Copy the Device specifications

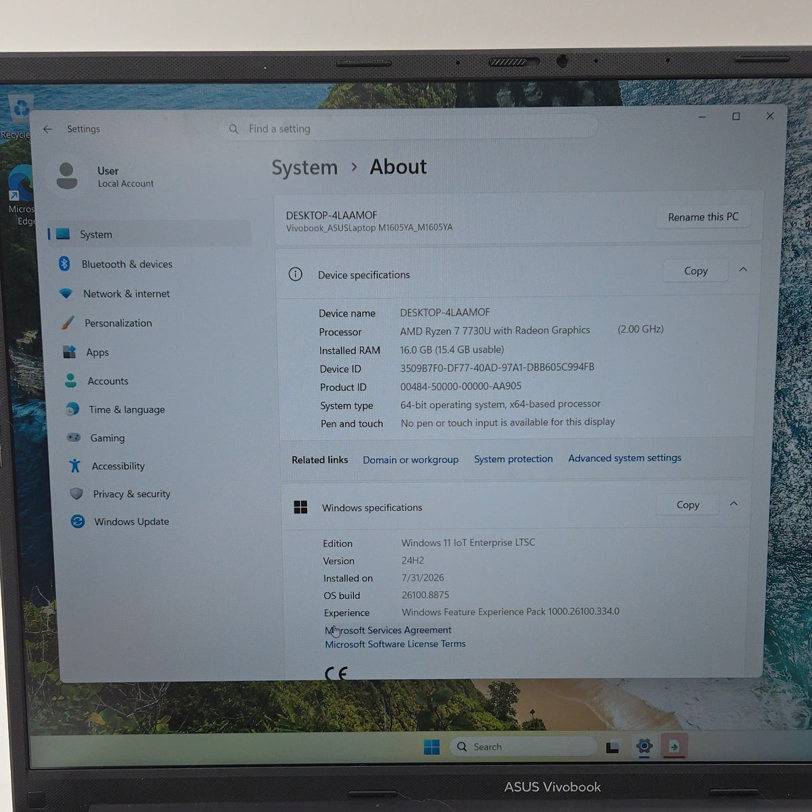click(696, 271)
